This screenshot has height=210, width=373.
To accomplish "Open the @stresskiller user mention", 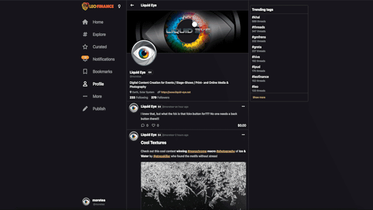I will 161,156.
